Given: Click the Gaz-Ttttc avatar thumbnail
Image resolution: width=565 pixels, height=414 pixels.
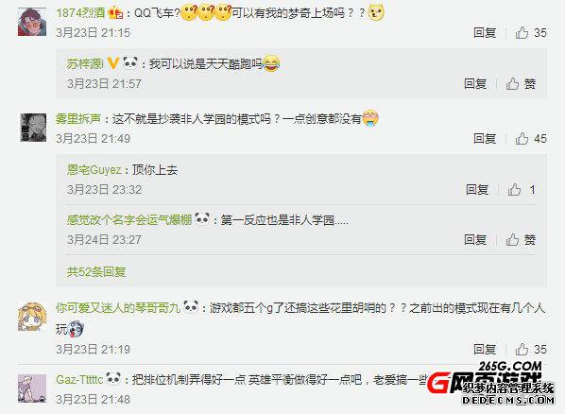Looking at the screenshot, I should point(32,388).
